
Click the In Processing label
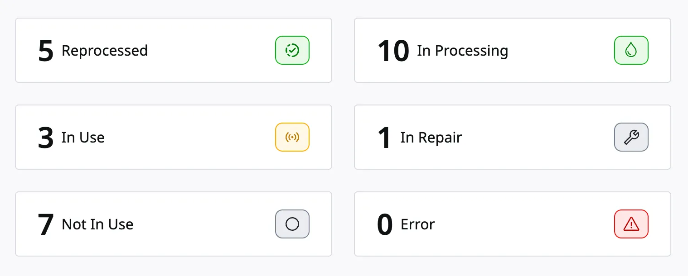coord(462,51)
